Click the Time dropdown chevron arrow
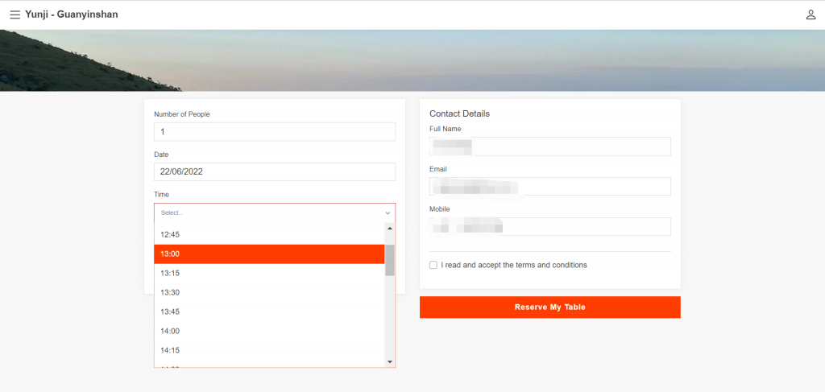This screenshot has width=825, height=392. click(388, 213)
